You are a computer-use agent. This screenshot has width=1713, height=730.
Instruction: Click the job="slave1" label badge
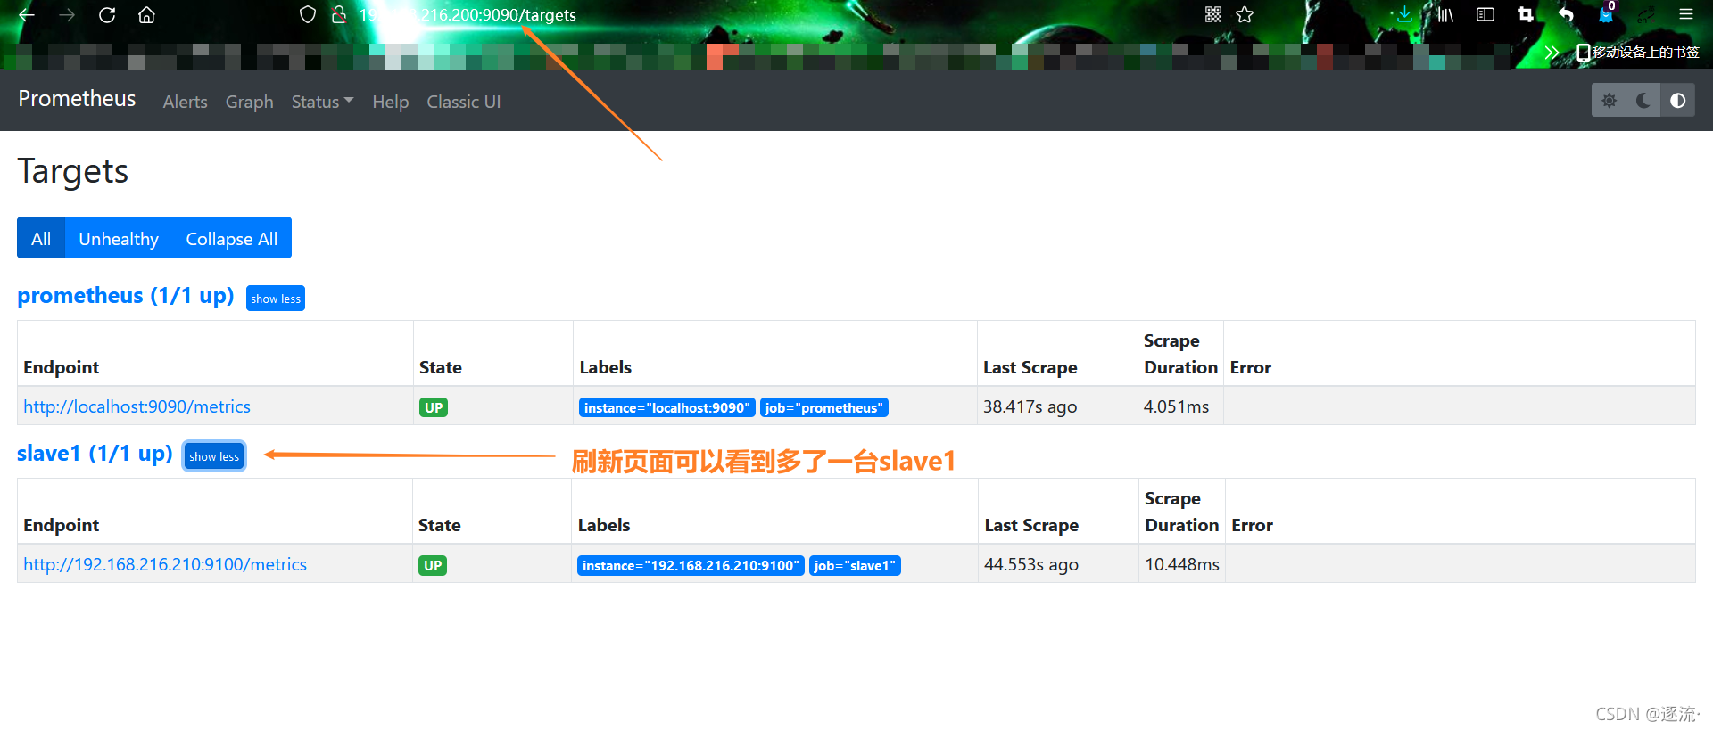point(855,565)
